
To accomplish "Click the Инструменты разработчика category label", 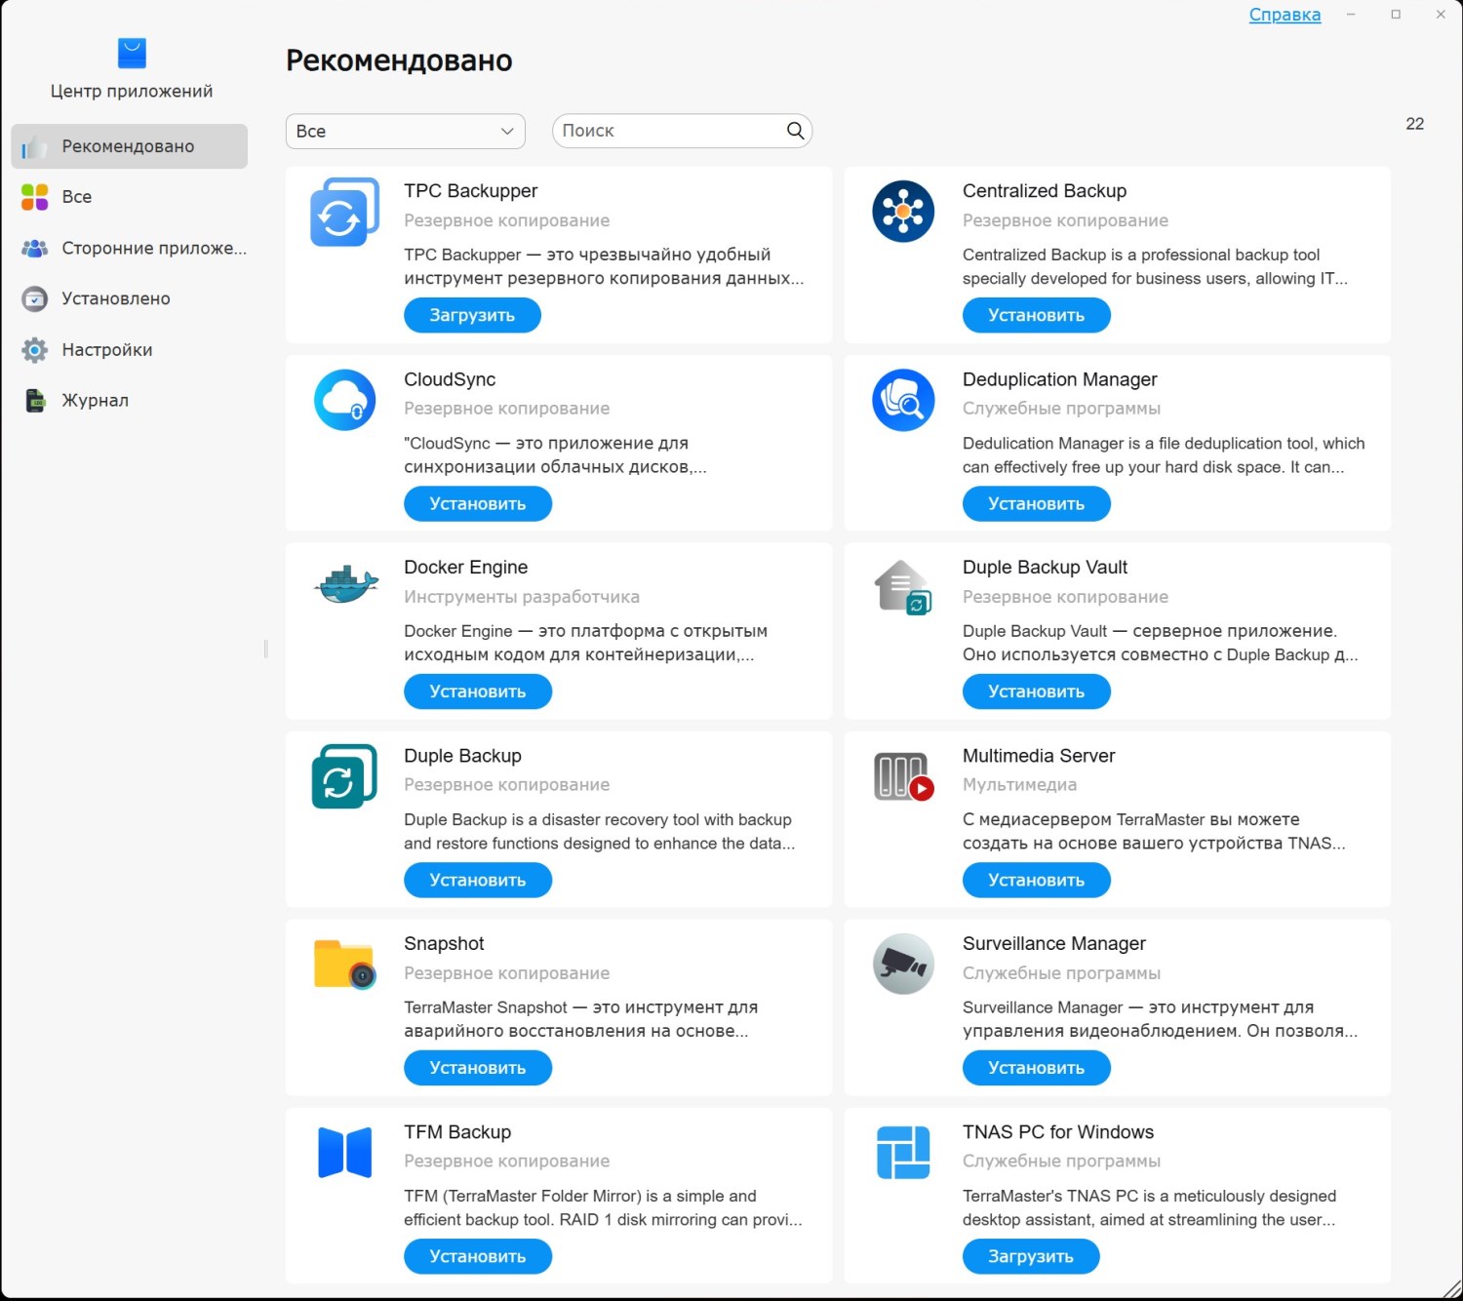I will (x=522, y=597).
